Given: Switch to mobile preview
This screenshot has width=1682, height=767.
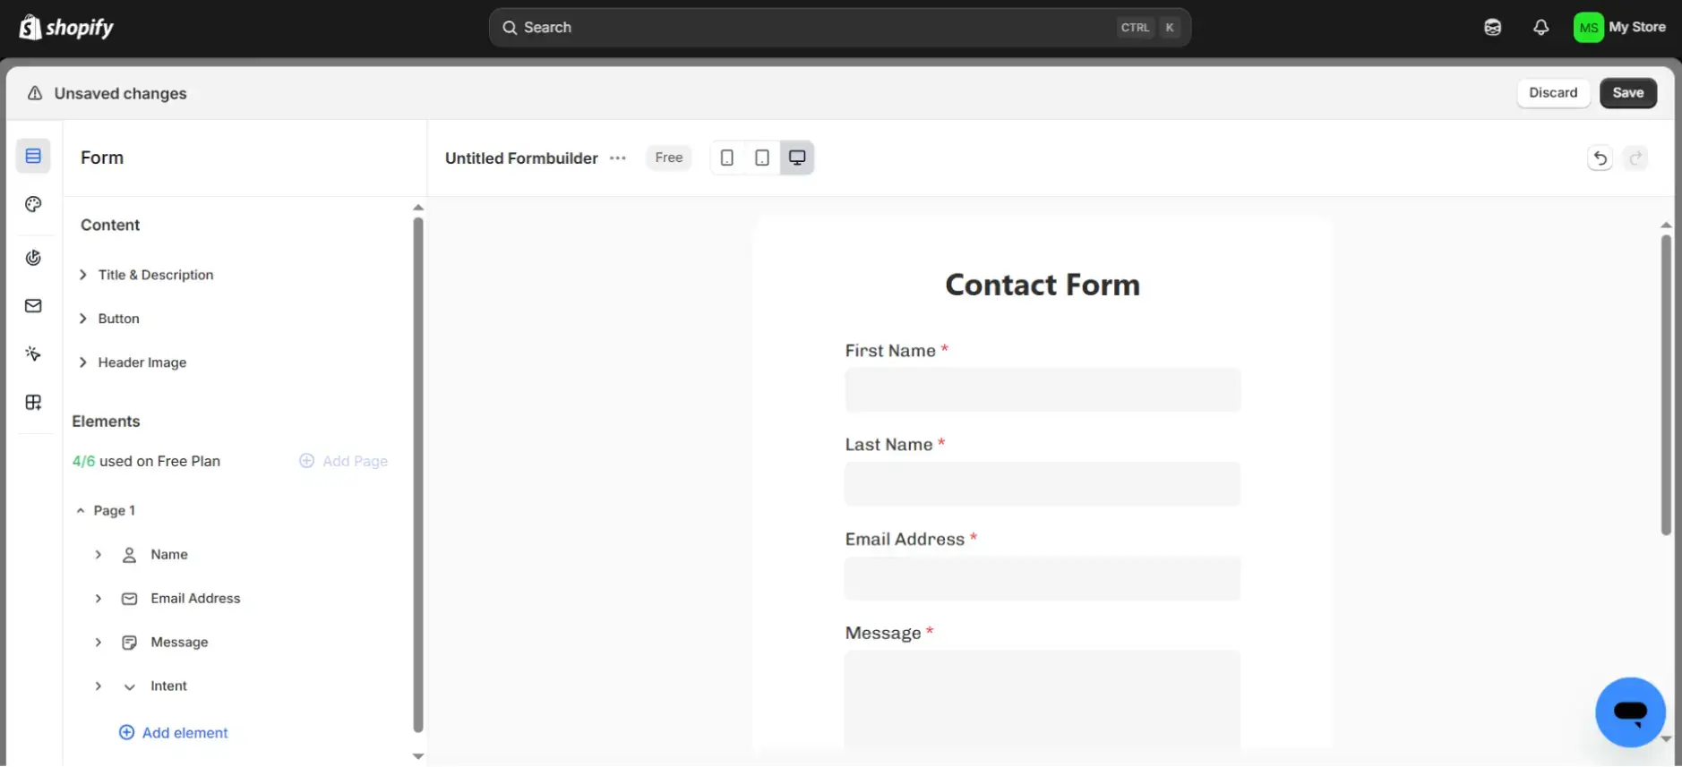Looking at the screenshot, I should click(x=727, y=158).
